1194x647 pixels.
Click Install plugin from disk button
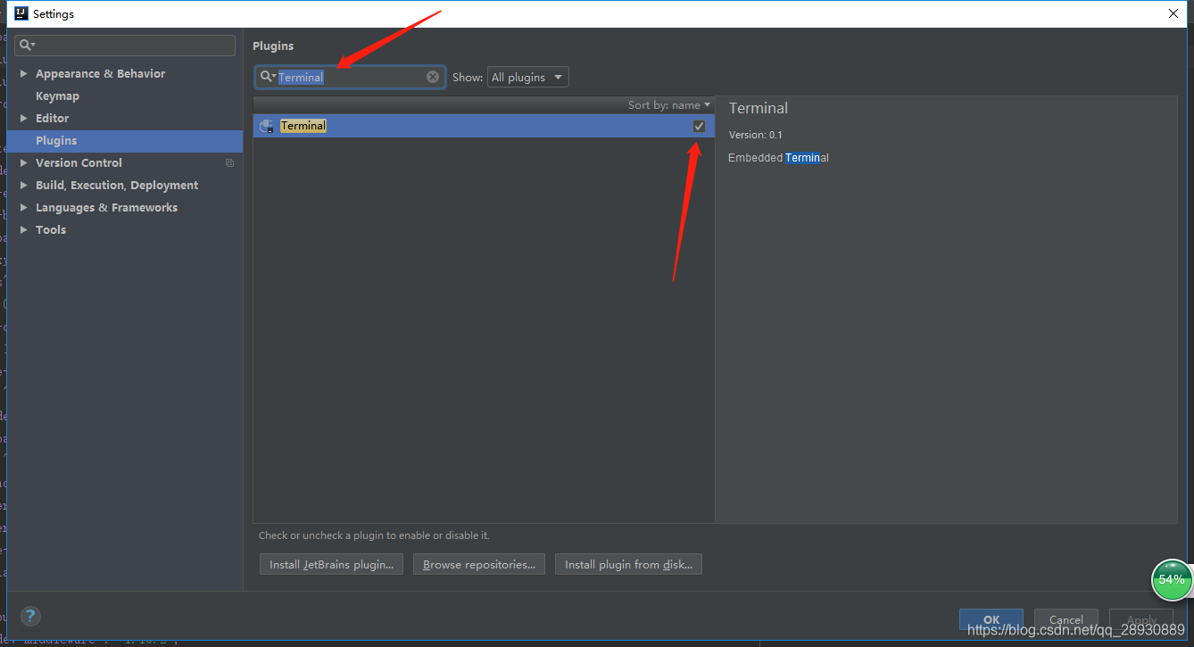[x=628, y=564]
